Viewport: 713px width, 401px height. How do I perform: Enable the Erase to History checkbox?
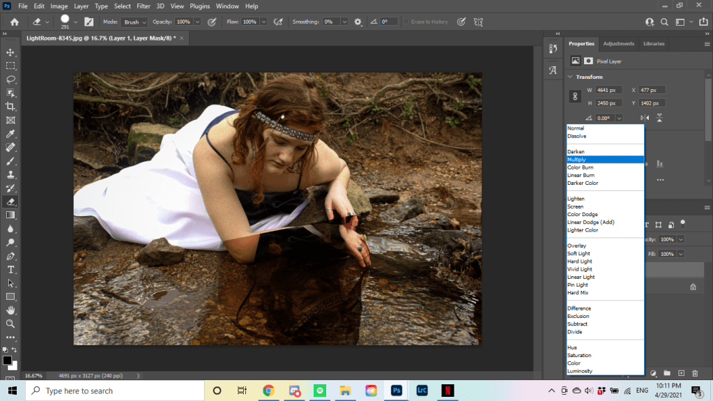[406, 22]
